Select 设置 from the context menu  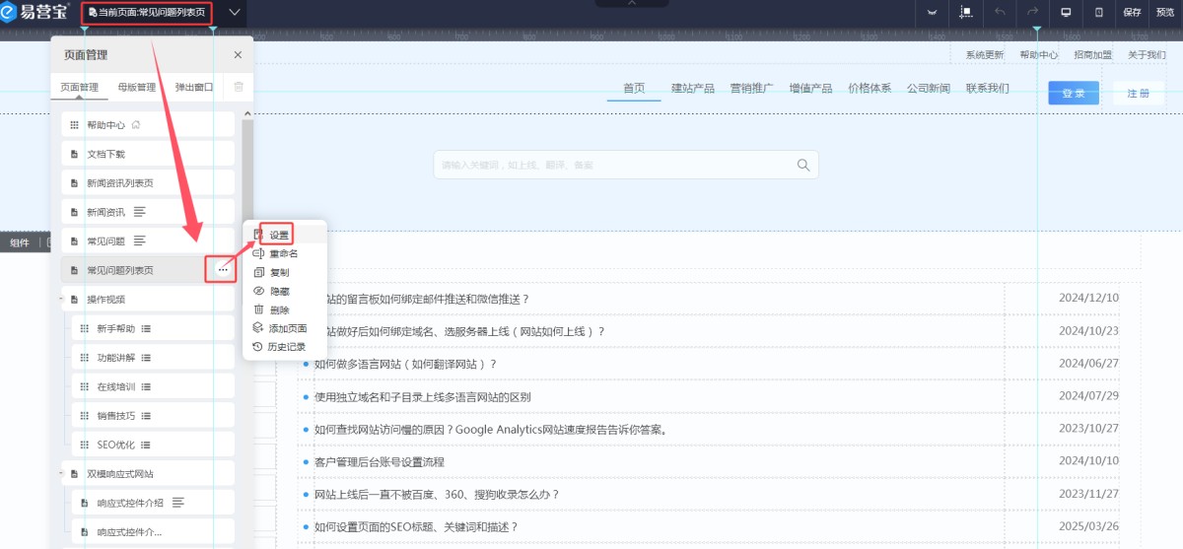pos(279,236)
